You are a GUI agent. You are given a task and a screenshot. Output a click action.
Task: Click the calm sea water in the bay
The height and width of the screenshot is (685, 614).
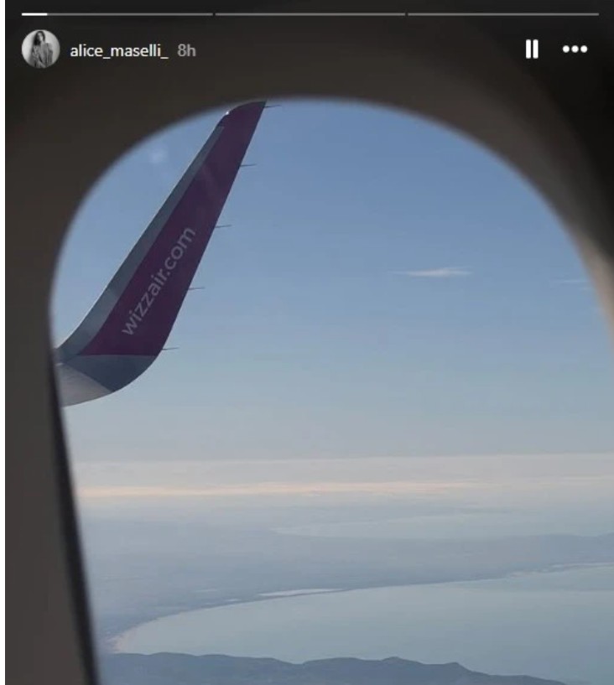(372, 620)
